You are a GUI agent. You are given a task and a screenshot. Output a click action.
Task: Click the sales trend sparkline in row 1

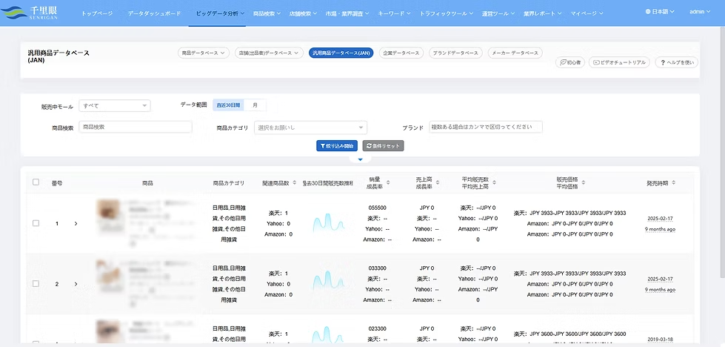[328, 223]
